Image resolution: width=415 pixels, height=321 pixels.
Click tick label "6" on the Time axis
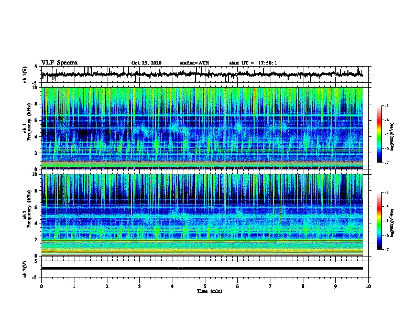pos(238,286)
